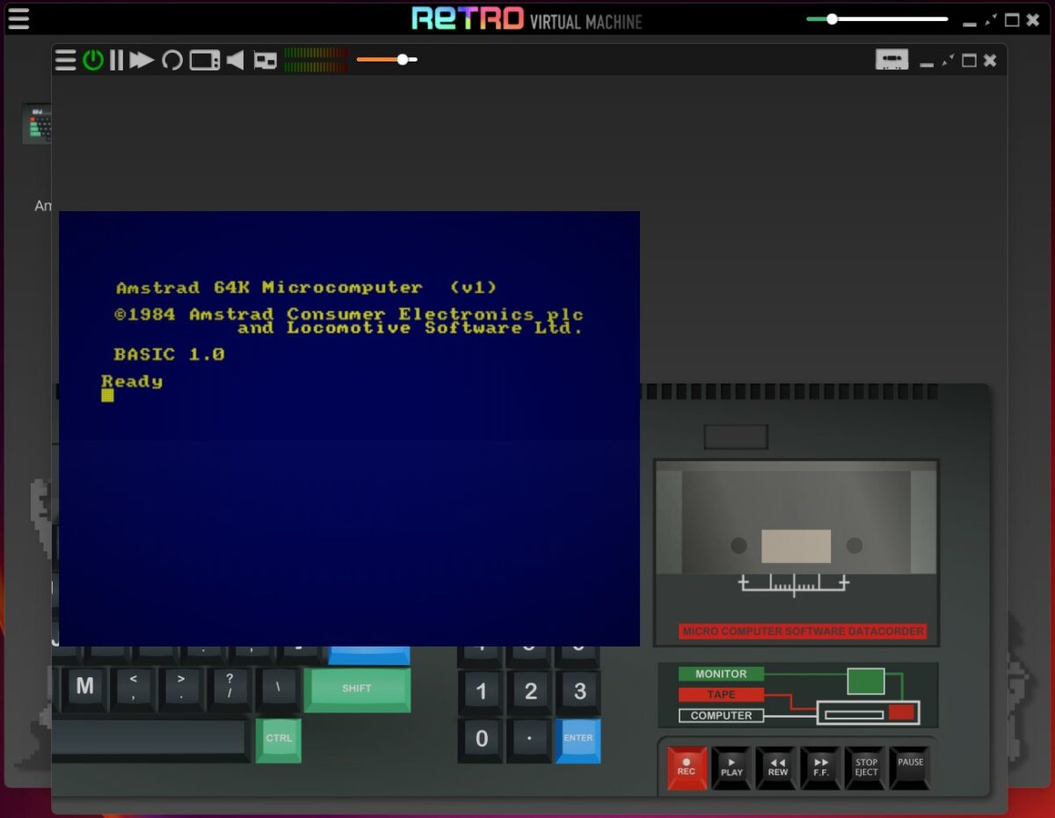Select the Amstrad machine in the sidebar
The height and width of the screenshot is (818, 1055).
[x=37, y=123]
